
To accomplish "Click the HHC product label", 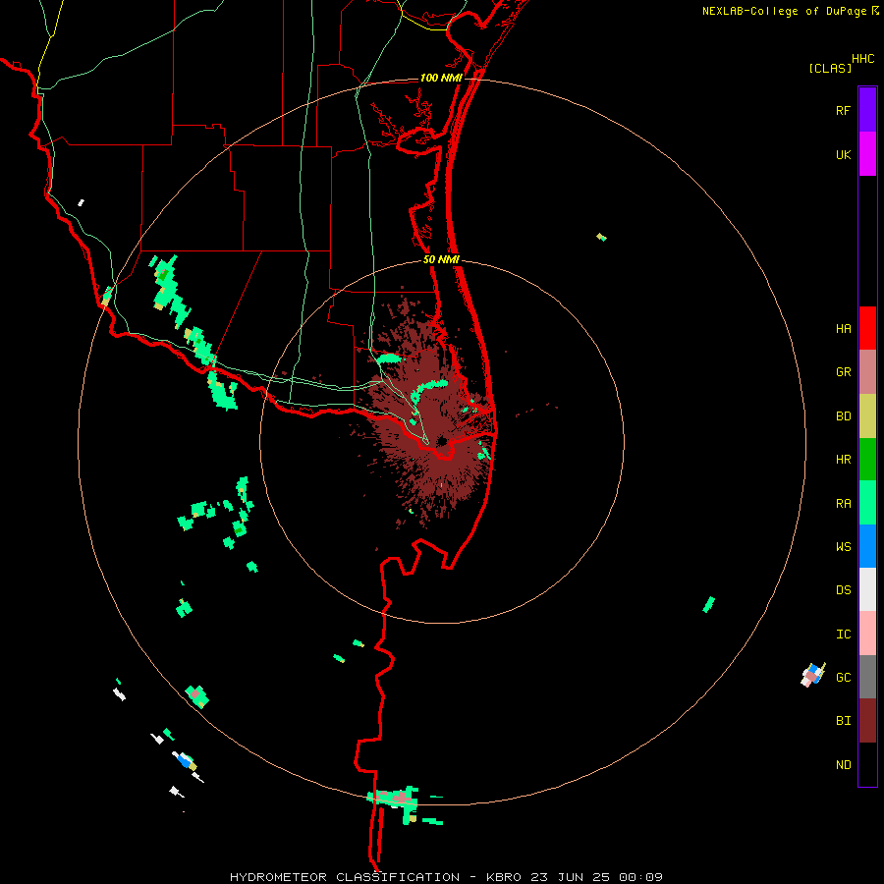I will point(862,59).
